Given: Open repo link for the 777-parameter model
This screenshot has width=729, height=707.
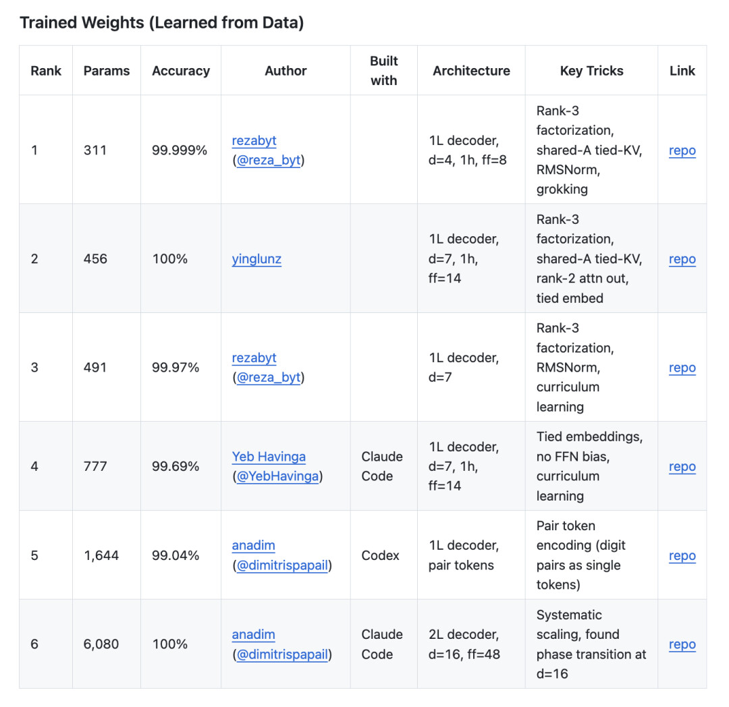Looking at the screenshot, I should (682, 466).
